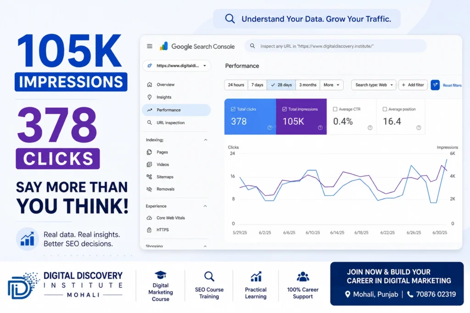470x313 pixels.
Task: Collapse the Indexing section
Action: [x=206, y=140]
